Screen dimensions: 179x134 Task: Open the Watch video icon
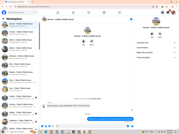89,13
